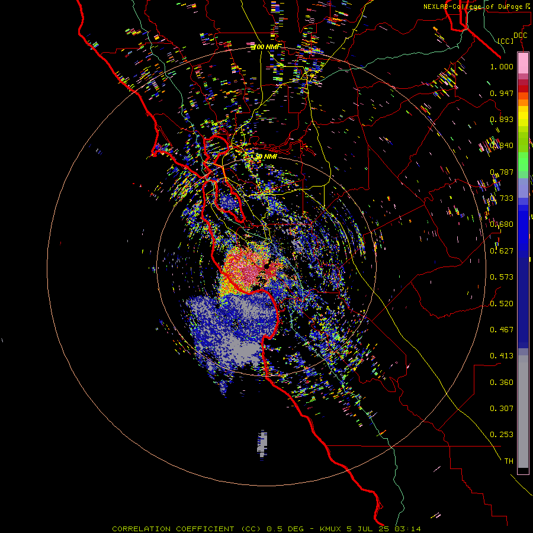Select the 0.253 scale value
Screen dimensions: 533x533
[502, 435]
